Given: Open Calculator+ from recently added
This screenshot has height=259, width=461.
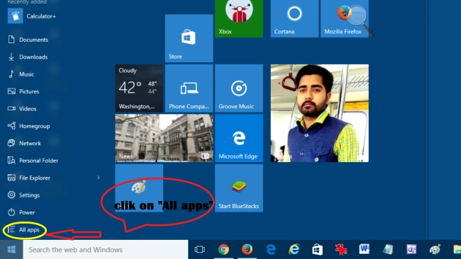Looking at the screenshot, I should point(32,16).
